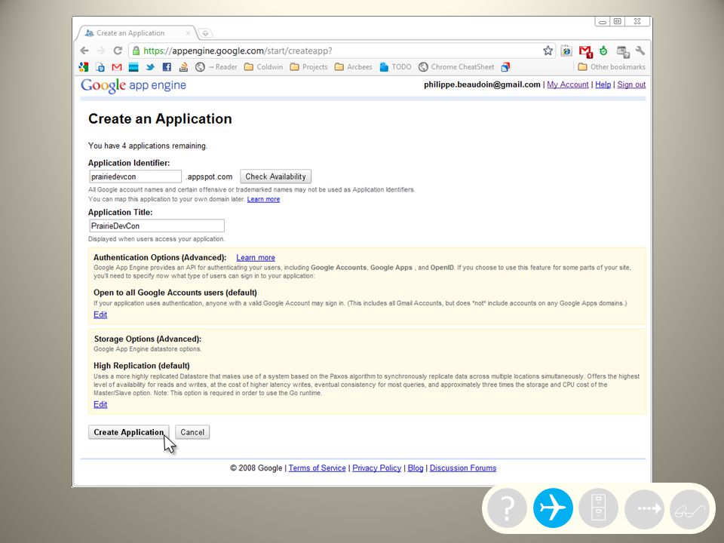The width and height of the screenshot is (724, 543).
Task: Click the filing cabinet circle icon
Action: (x=598, y=508)
